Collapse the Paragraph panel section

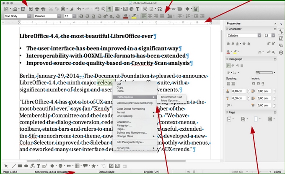[227, 59]
